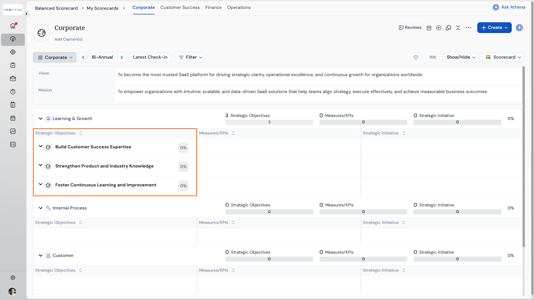Sort Strategic Objectives column under Internal Process
The height and width of the screenshot is (300, 534).
[x=81, y=222]
